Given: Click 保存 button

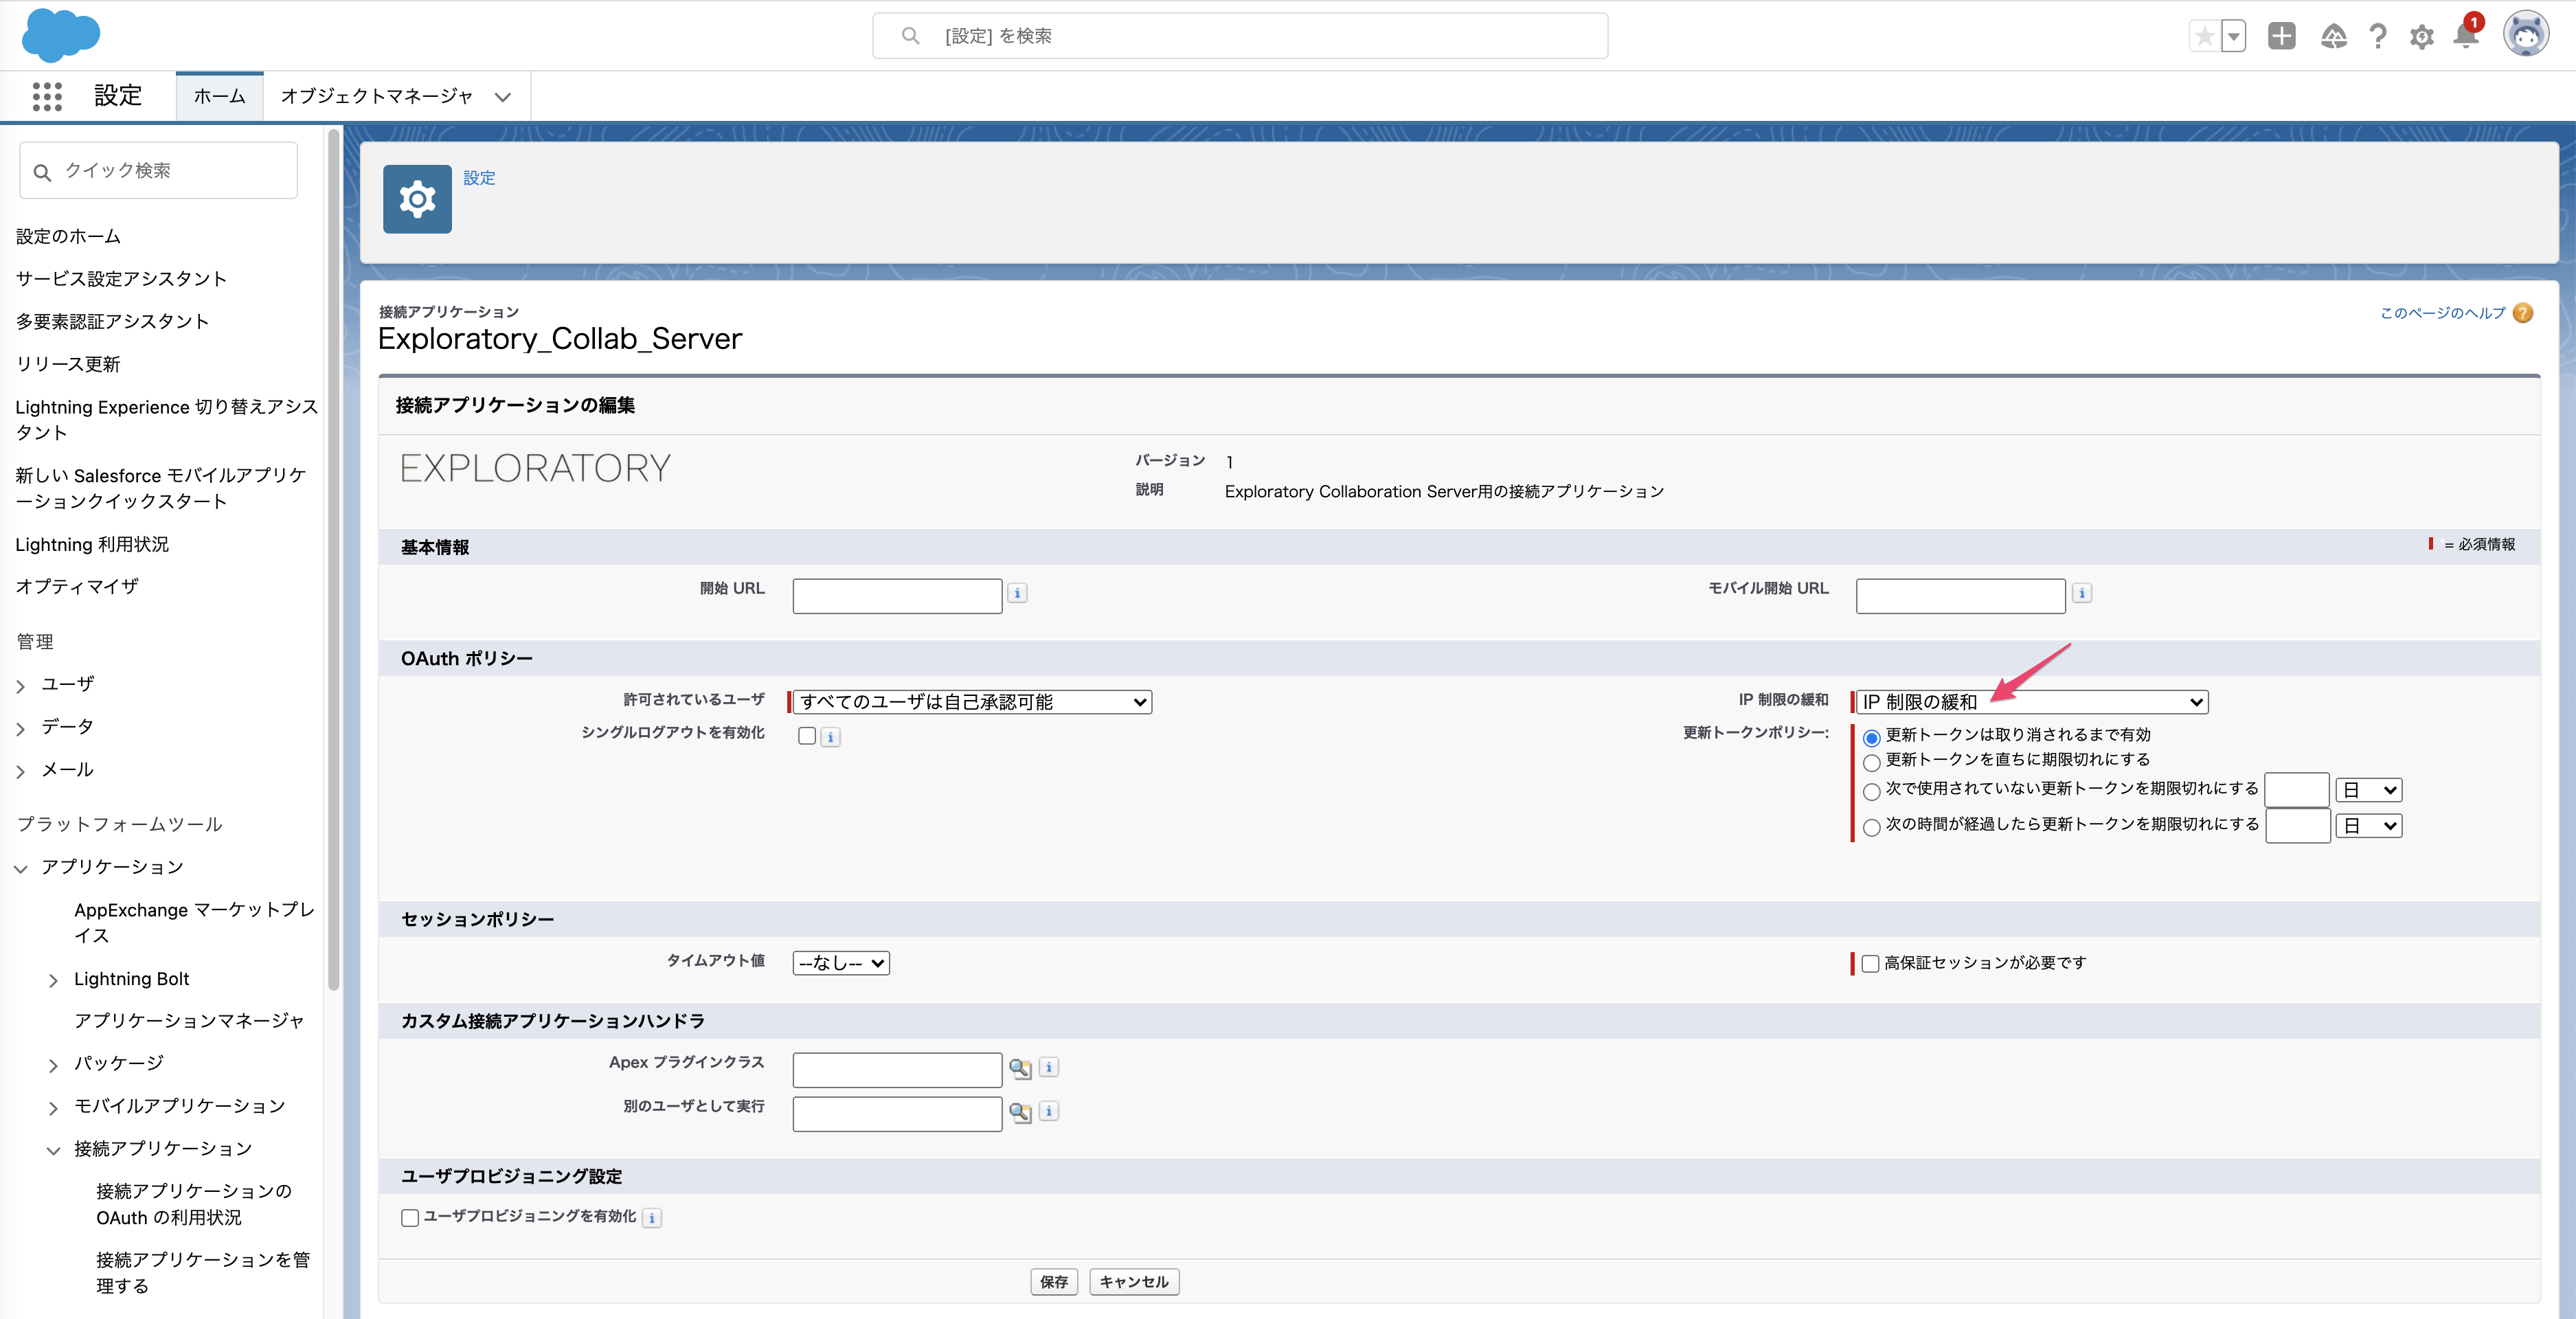Looking at the screenshot, I should coord(1054,1281).
